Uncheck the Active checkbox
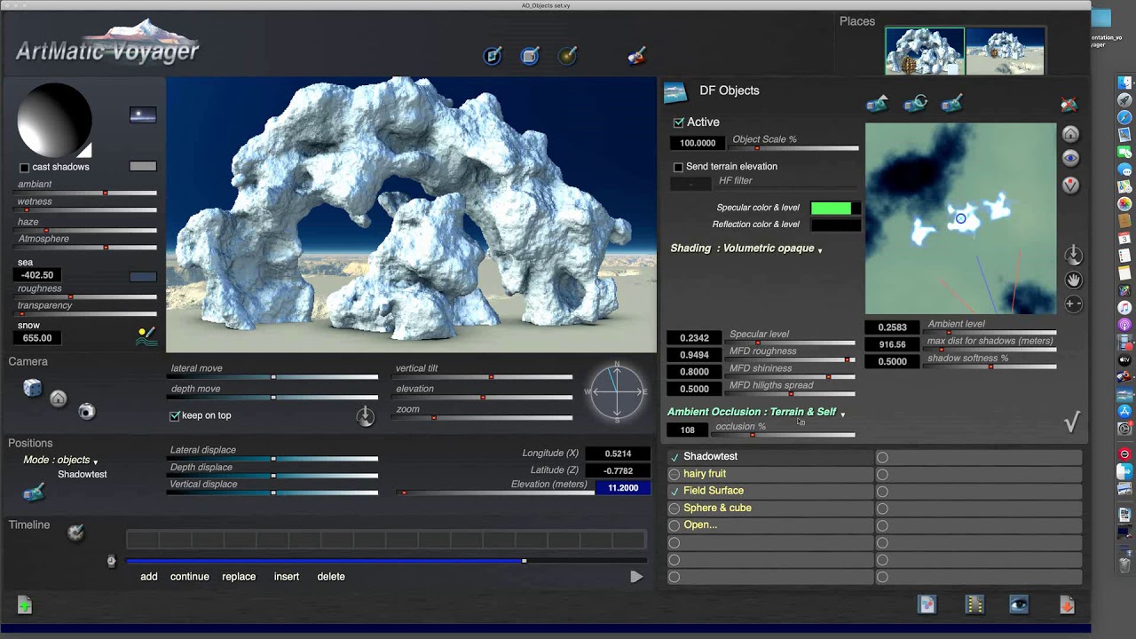This screenshot has width=1136, height=639. pos(679,122)
